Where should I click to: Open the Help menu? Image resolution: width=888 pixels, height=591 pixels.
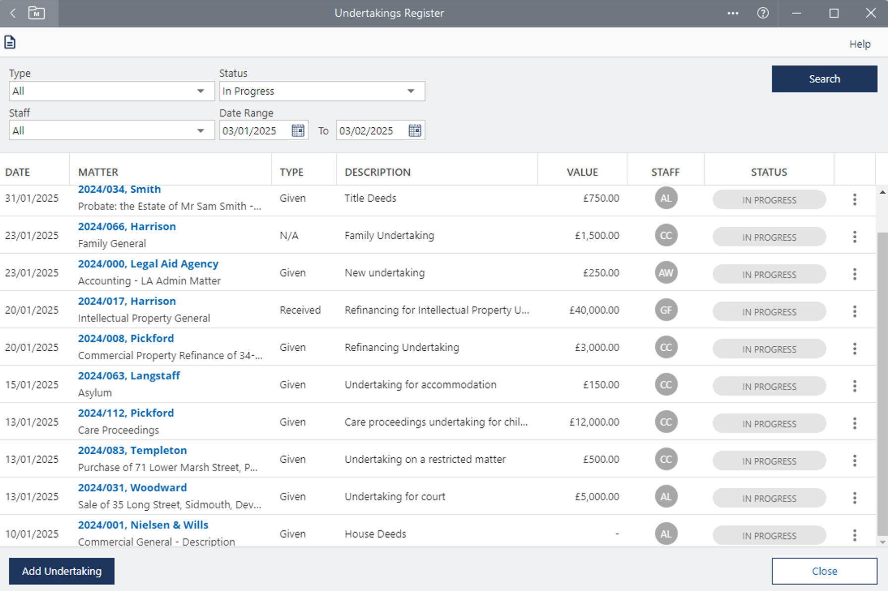pos(859,44)
